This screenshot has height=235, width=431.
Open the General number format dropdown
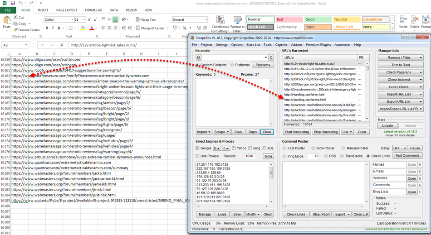[206, 20]
